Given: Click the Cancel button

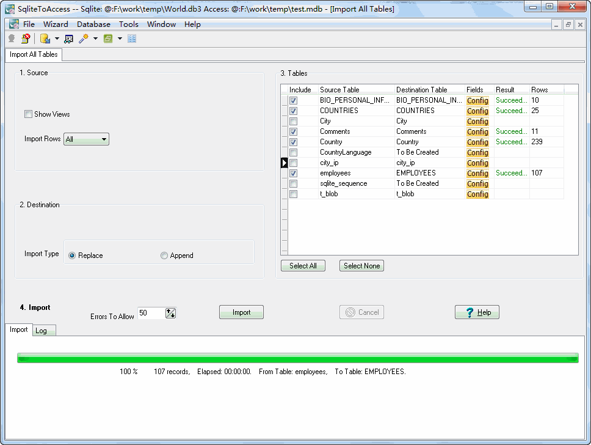Looking at the screenshot, I should pyautogui.click(x=362, y=312).
